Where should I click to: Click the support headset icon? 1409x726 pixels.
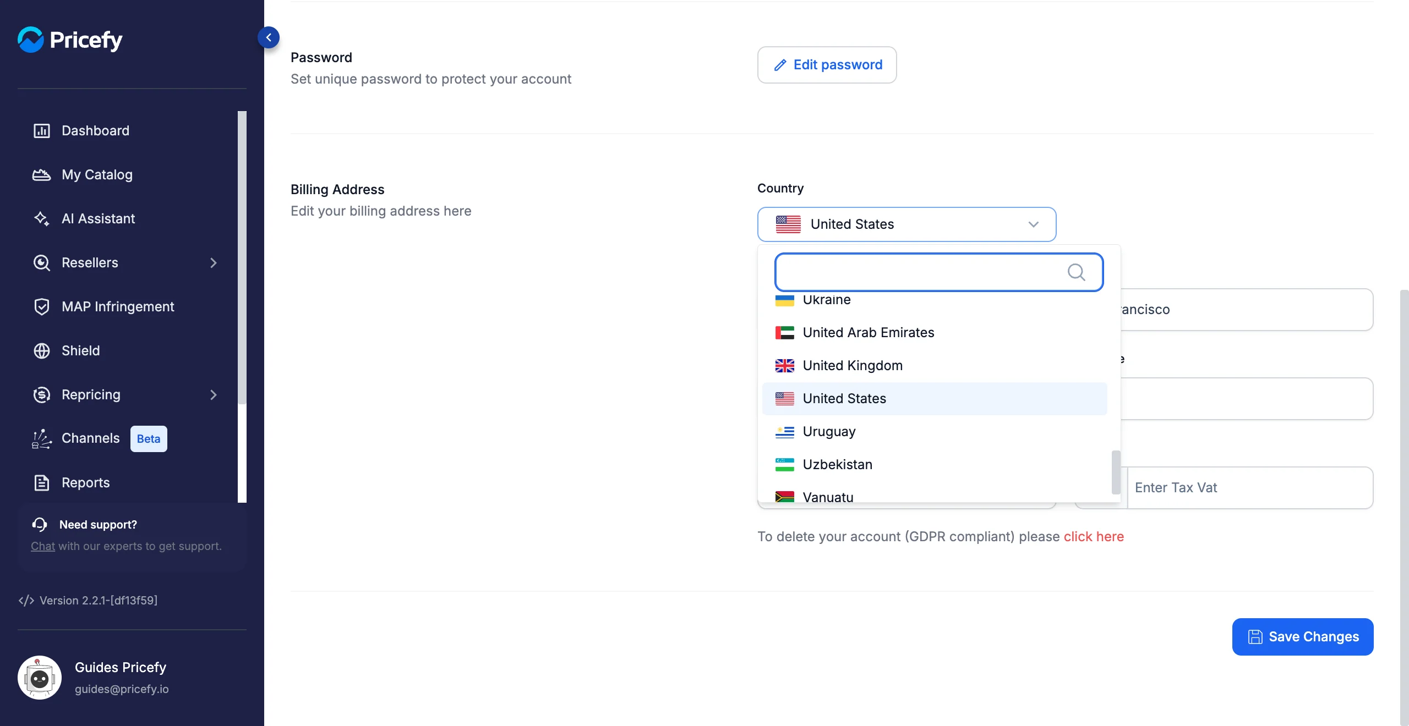coord(40,525)
